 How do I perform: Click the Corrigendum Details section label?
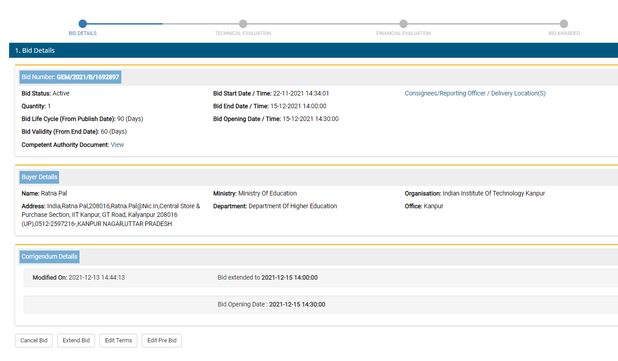coord(50,256)
